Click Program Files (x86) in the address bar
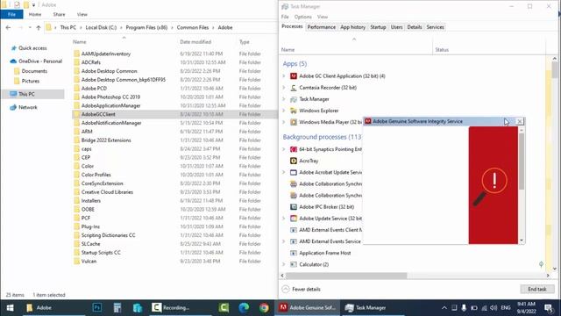The height and width of the screenshot is (316, 561). pos(146,27)
